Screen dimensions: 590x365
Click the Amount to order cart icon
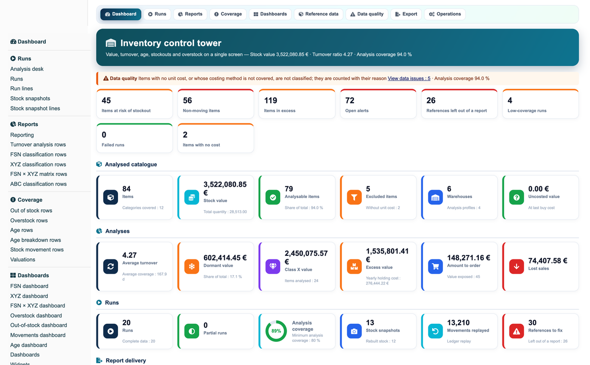coord(435,267)
